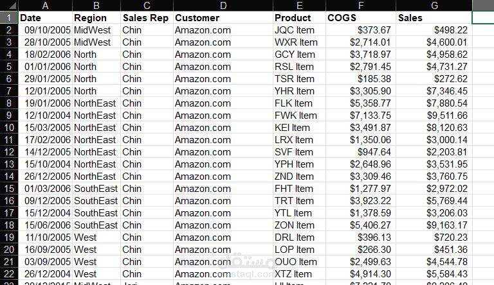Image resolution: width=494 pixels, height=285 pixels.
Task: Click the select-all corner triangle
Action: tap(9, 5)
